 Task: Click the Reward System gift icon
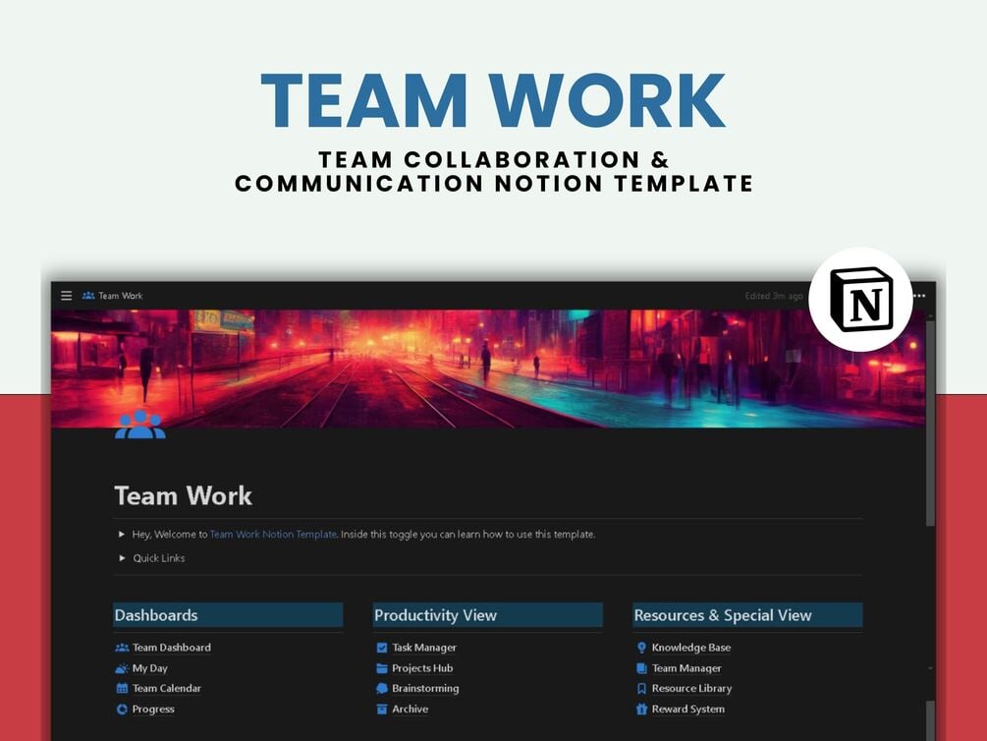coord(641,709)
